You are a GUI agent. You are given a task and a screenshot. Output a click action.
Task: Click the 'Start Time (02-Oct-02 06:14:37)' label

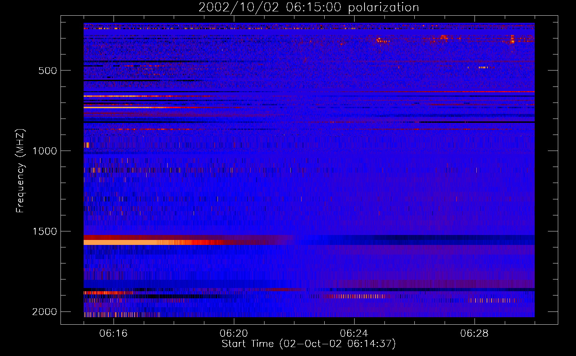309,344
